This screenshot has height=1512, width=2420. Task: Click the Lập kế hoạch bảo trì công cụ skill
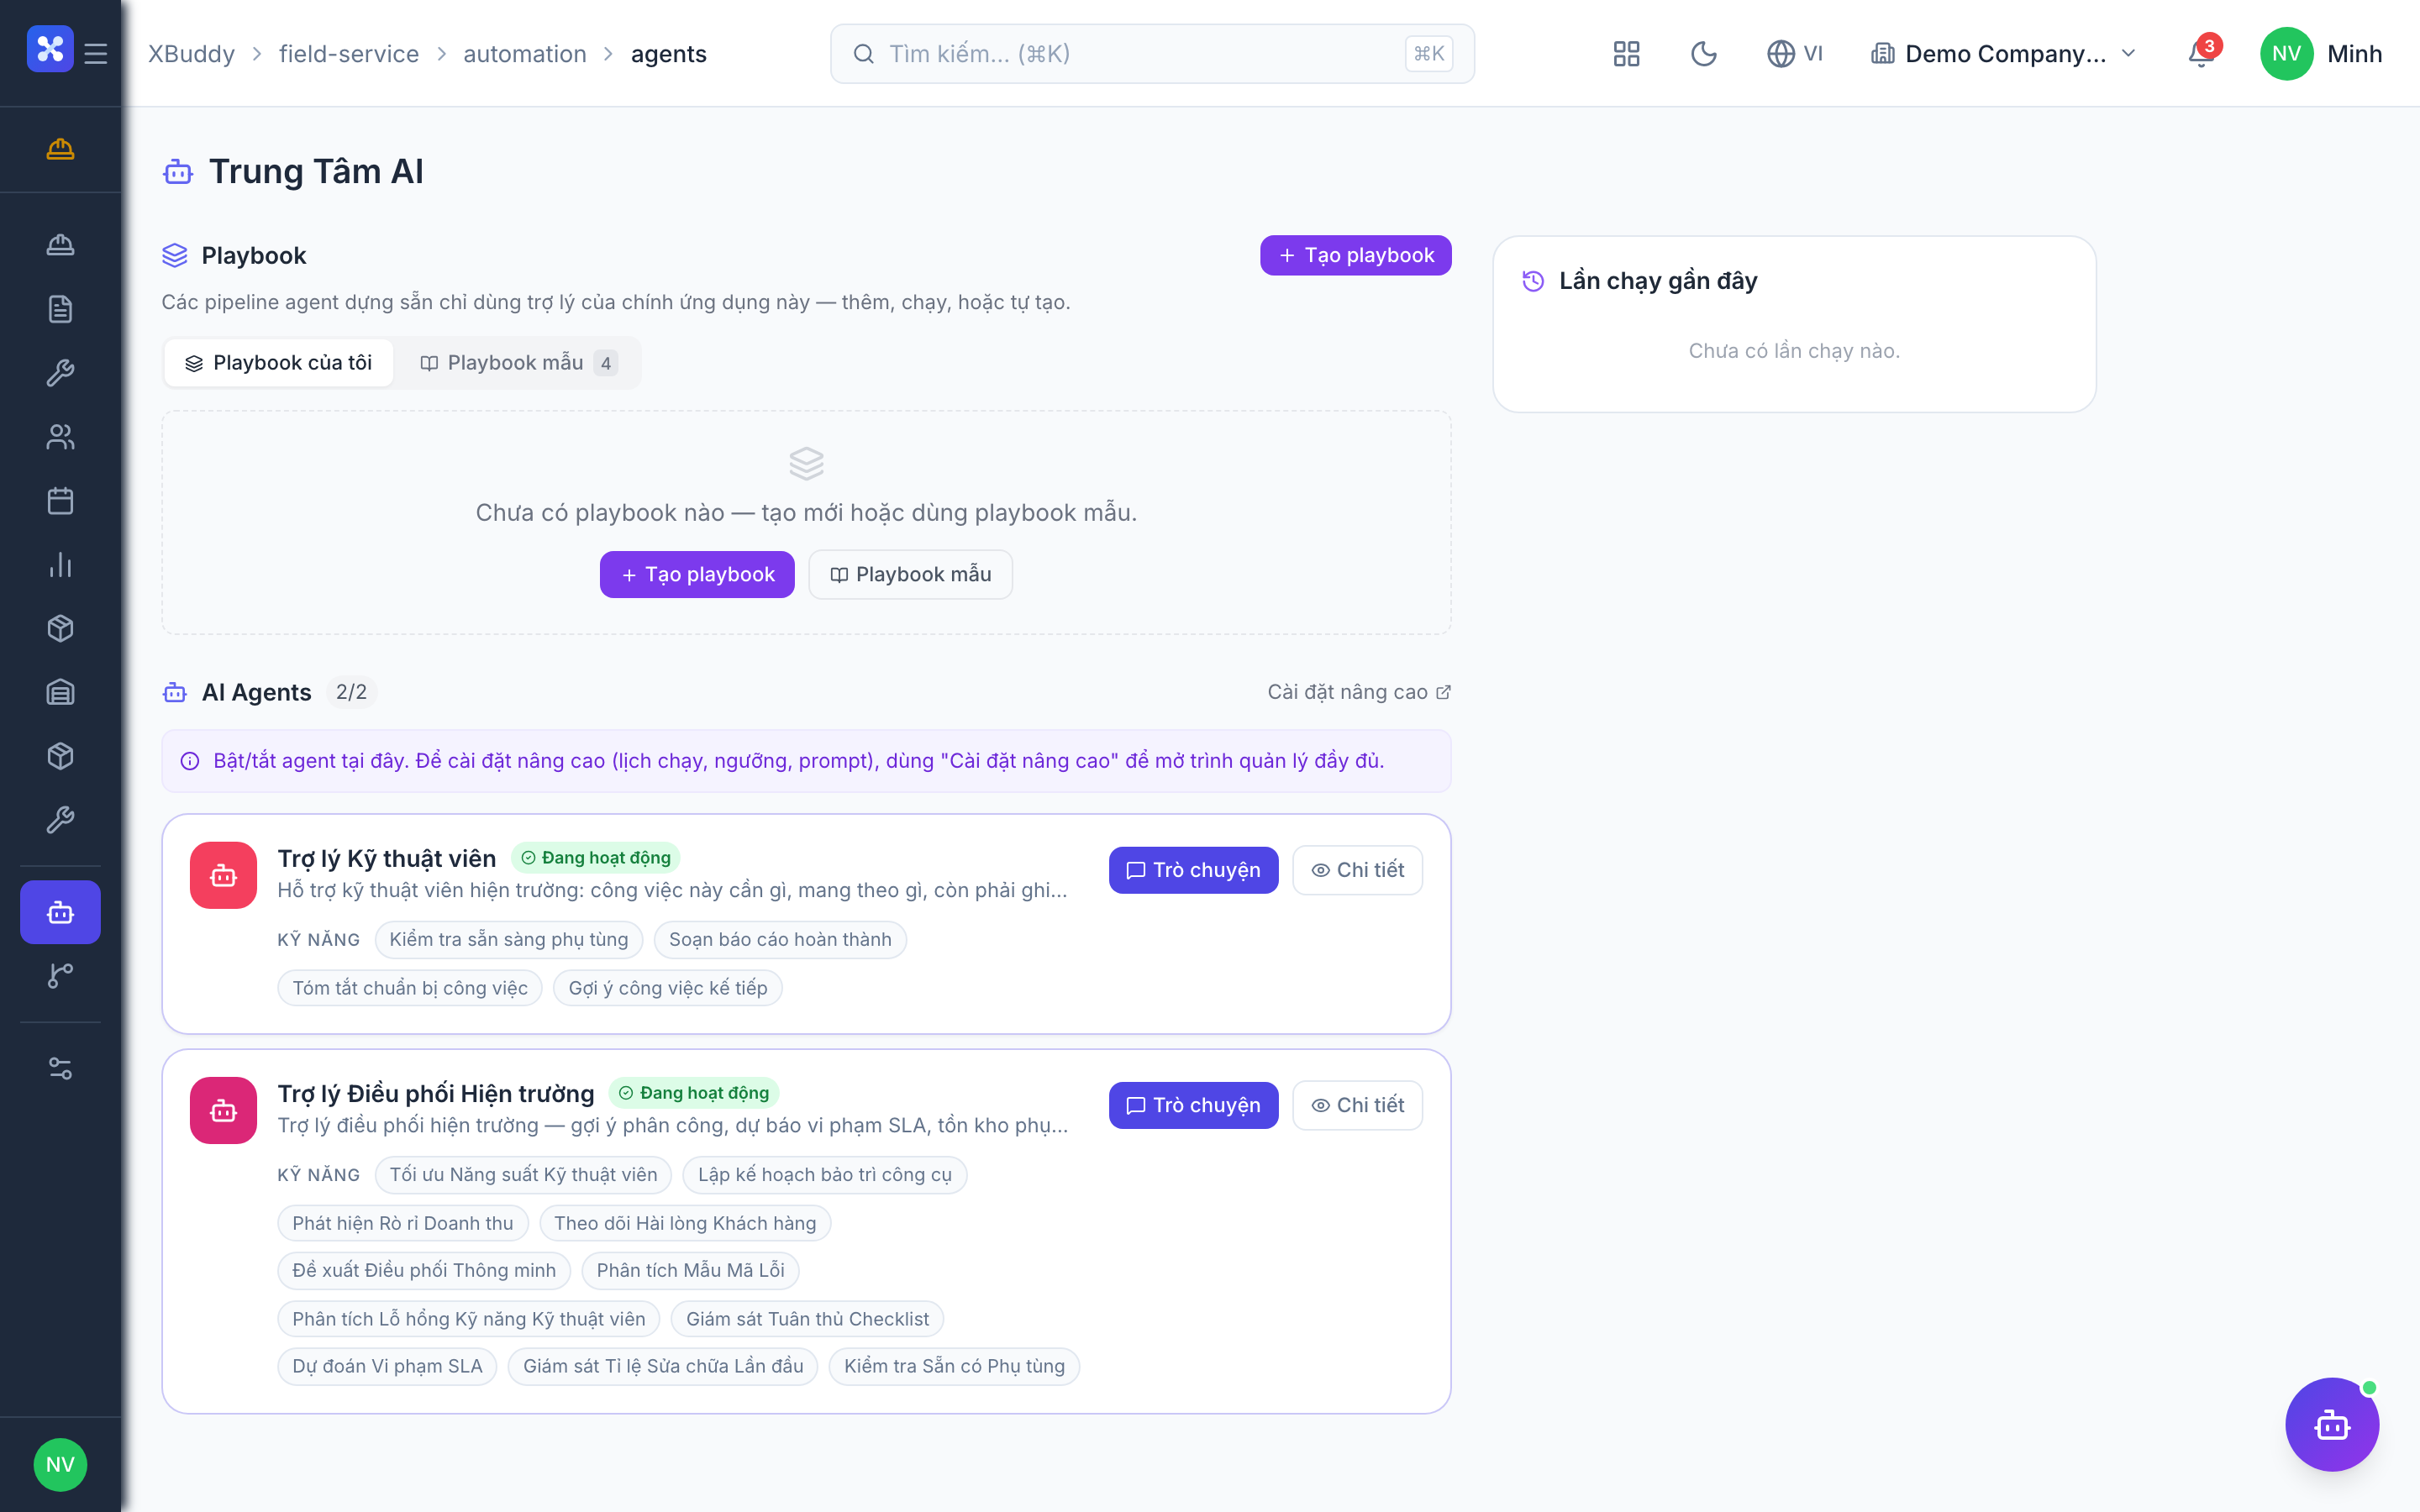(825, 1175)
